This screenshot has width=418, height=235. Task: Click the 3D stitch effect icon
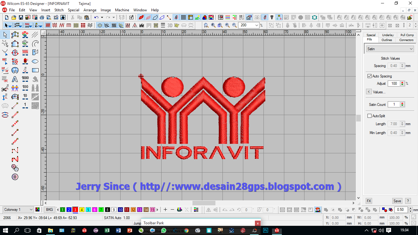[x=170, y=25]
